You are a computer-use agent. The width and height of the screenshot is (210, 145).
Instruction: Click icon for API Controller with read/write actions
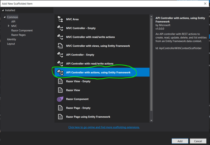click(x=60, y=64)
